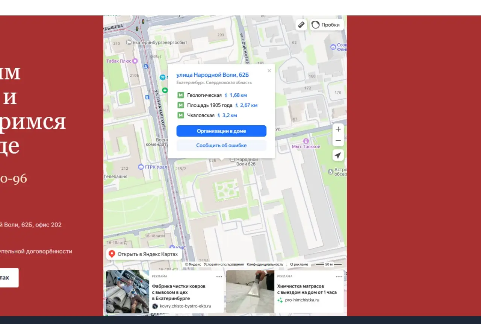Zoom in with the plus button
The height and width of the screenshot is (324, 481).
(338, 129)
